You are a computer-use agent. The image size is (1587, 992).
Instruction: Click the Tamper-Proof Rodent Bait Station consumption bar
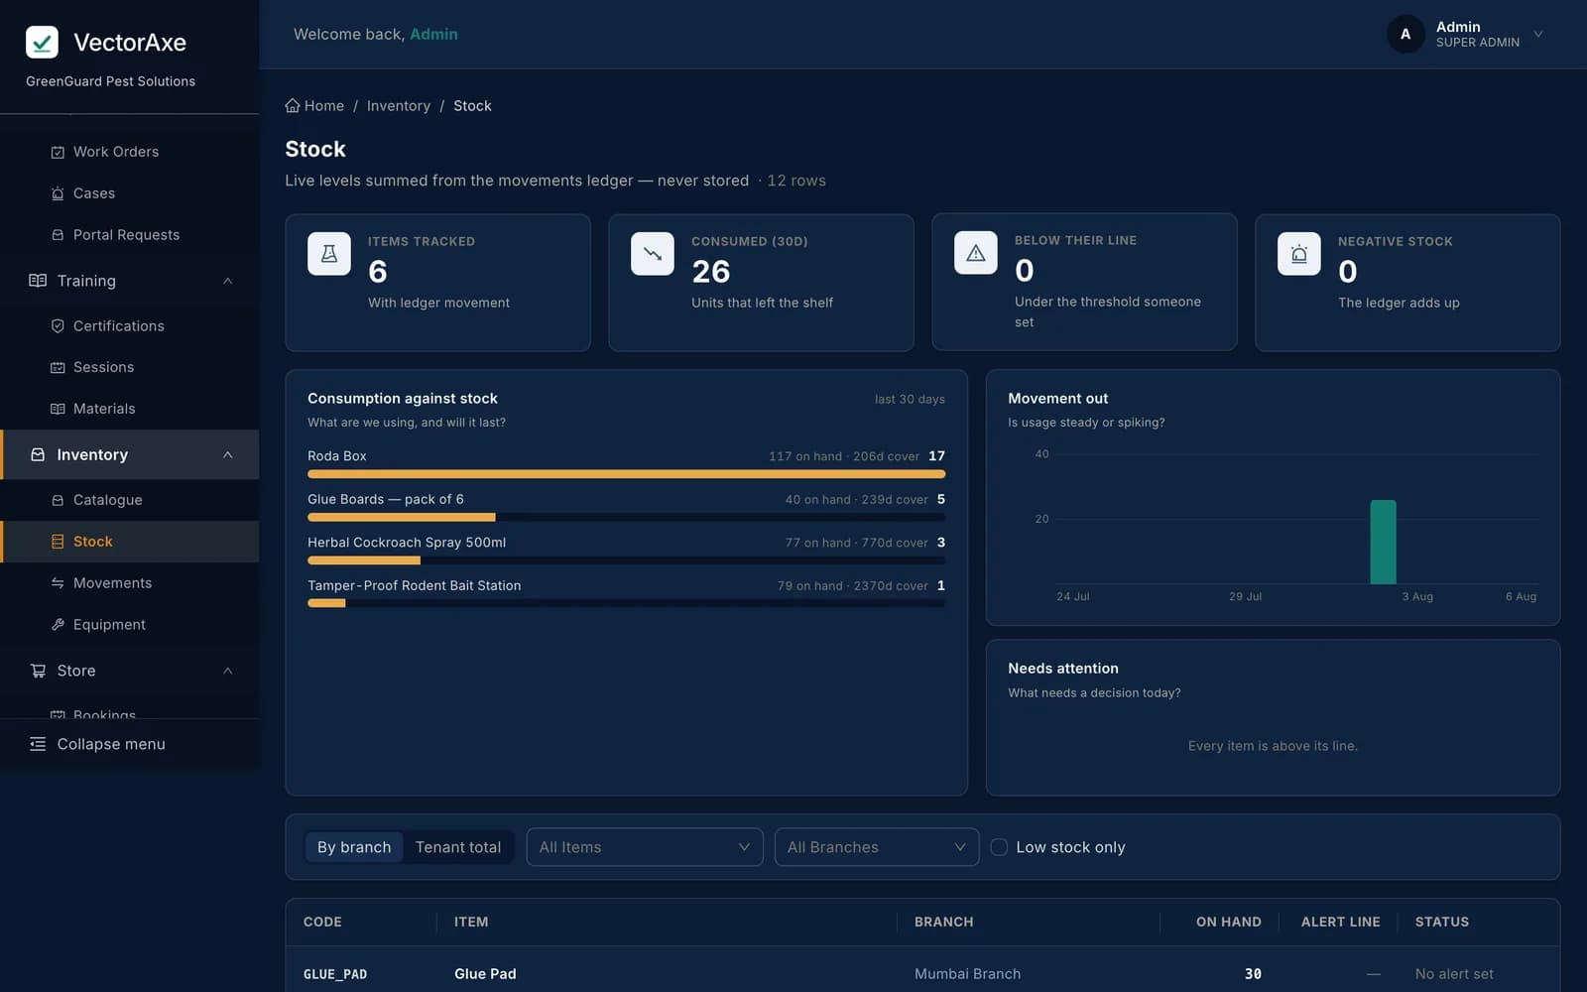626,603
